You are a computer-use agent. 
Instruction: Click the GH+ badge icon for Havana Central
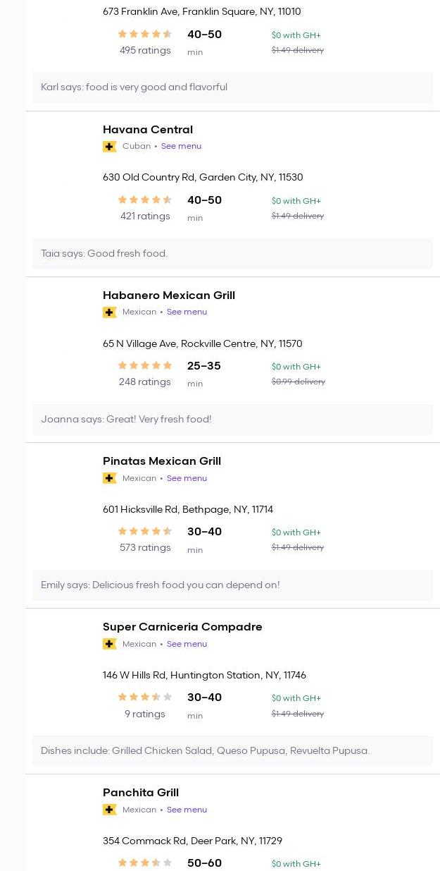pos(109,147)
